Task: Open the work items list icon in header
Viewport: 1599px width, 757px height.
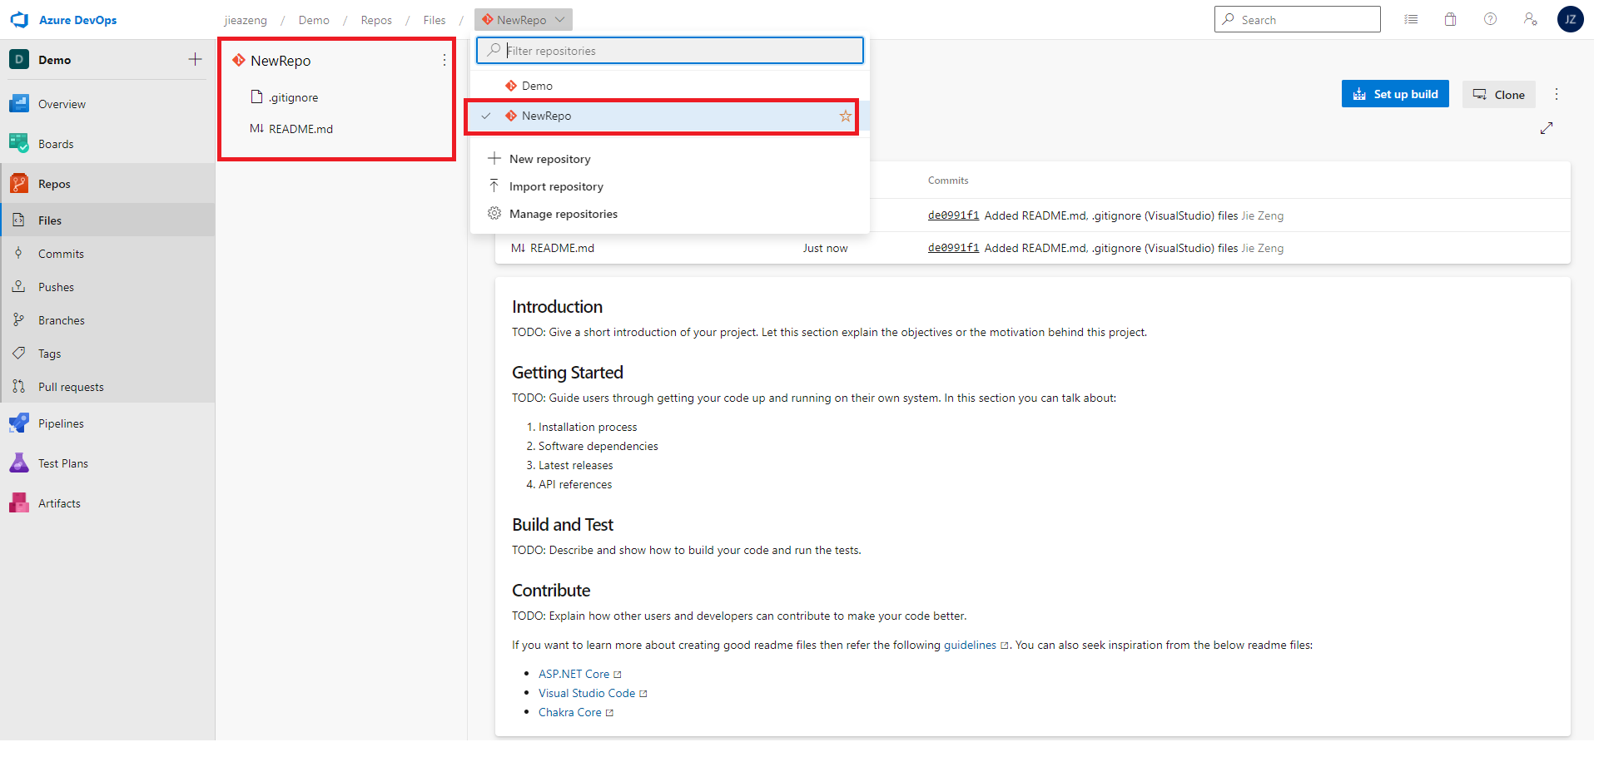Action: tap(1411, 19)
